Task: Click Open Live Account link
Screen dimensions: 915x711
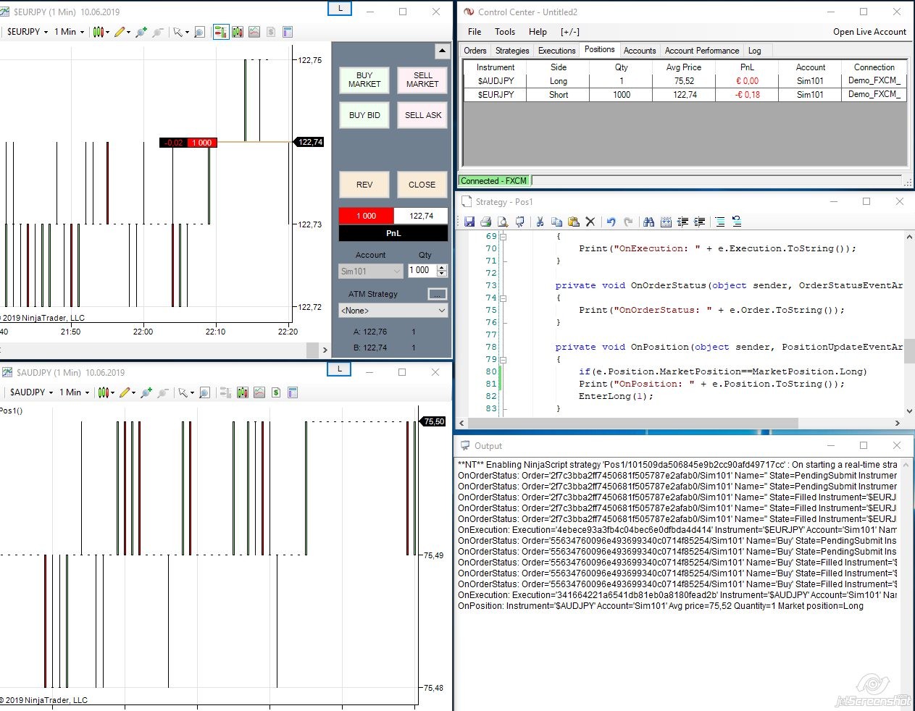Action: click(x=869, y=32)
